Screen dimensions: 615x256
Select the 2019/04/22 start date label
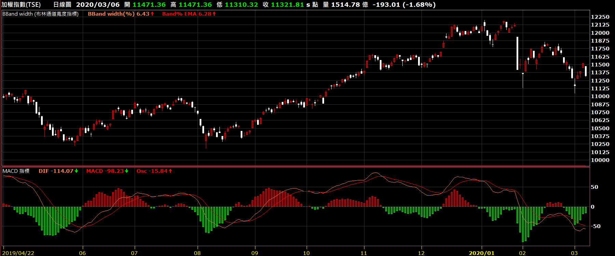pyautogui.click(x=18, y=253)
